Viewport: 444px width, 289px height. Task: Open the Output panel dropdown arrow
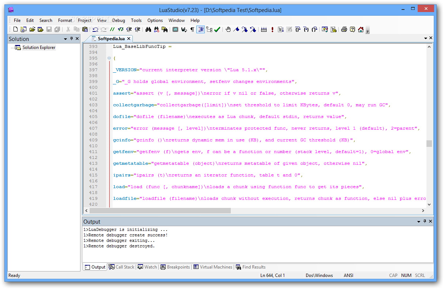point(419,222)
